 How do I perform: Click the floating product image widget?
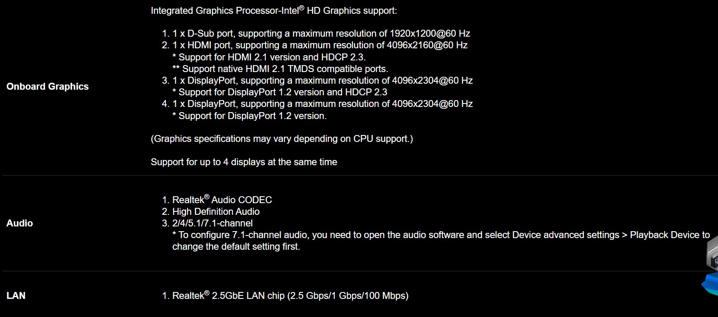tap(709, 267)
